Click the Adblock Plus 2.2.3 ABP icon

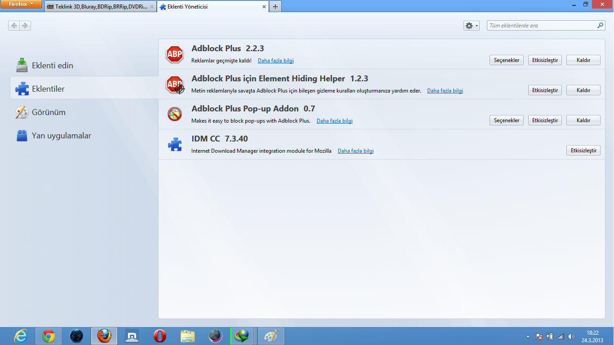point(175,54)
